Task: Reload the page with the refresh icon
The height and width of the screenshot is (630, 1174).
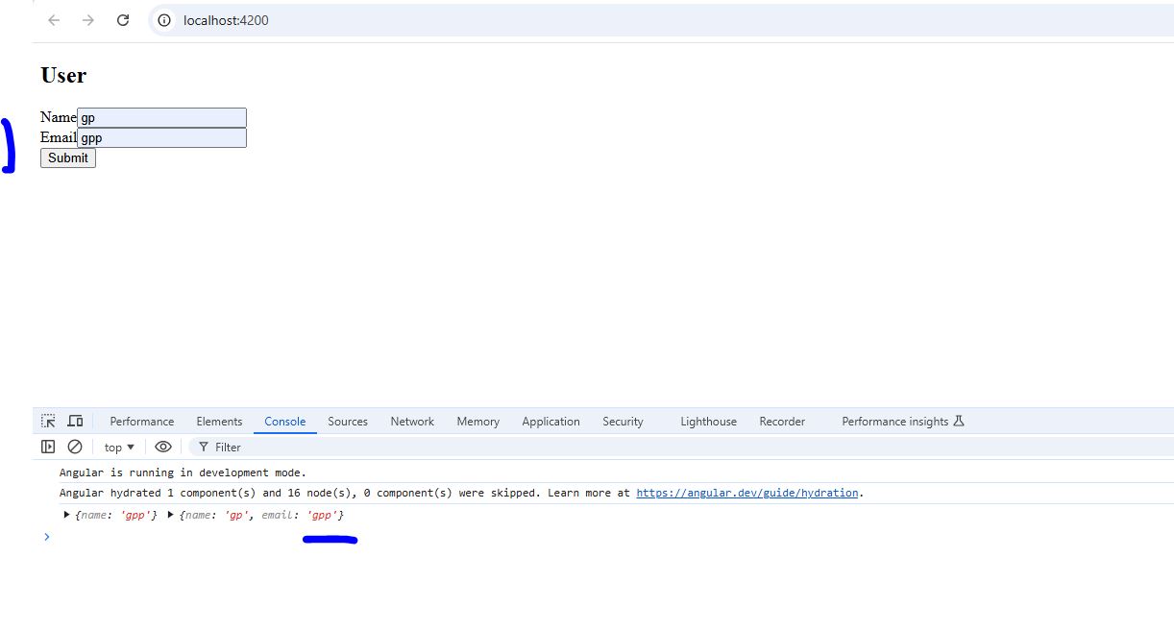Action: 123,20
